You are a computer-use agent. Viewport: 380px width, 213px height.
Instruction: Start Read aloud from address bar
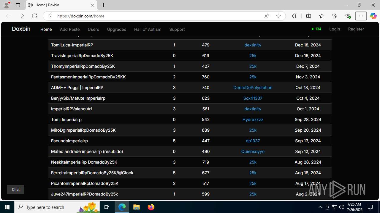[267, 16]
